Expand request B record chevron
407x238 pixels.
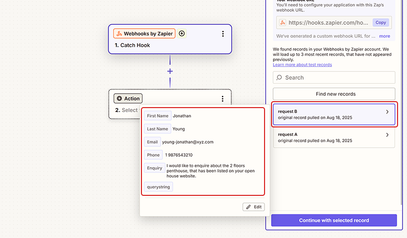[x=387, y=112]
